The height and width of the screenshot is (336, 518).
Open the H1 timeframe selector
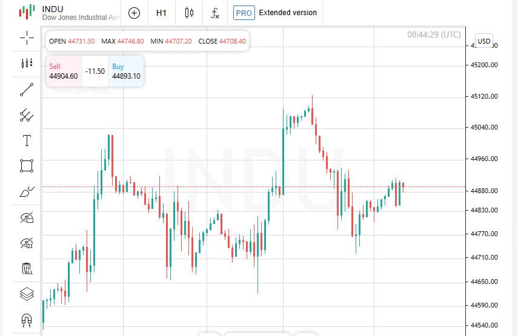161,13
